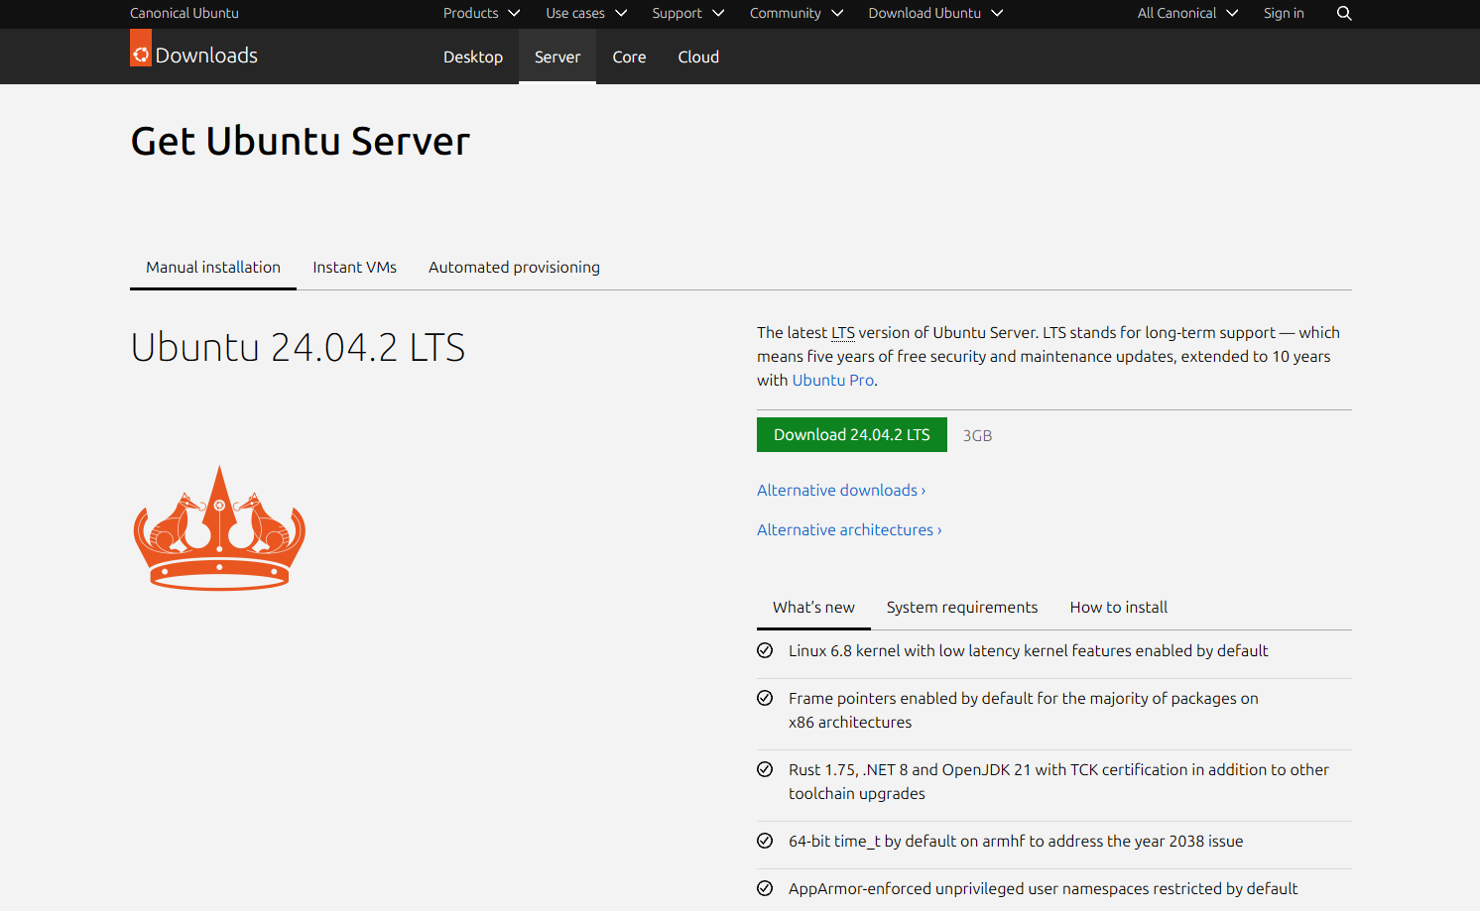
Task: Open the Cloud downloads tab
Action: [698, 57]
